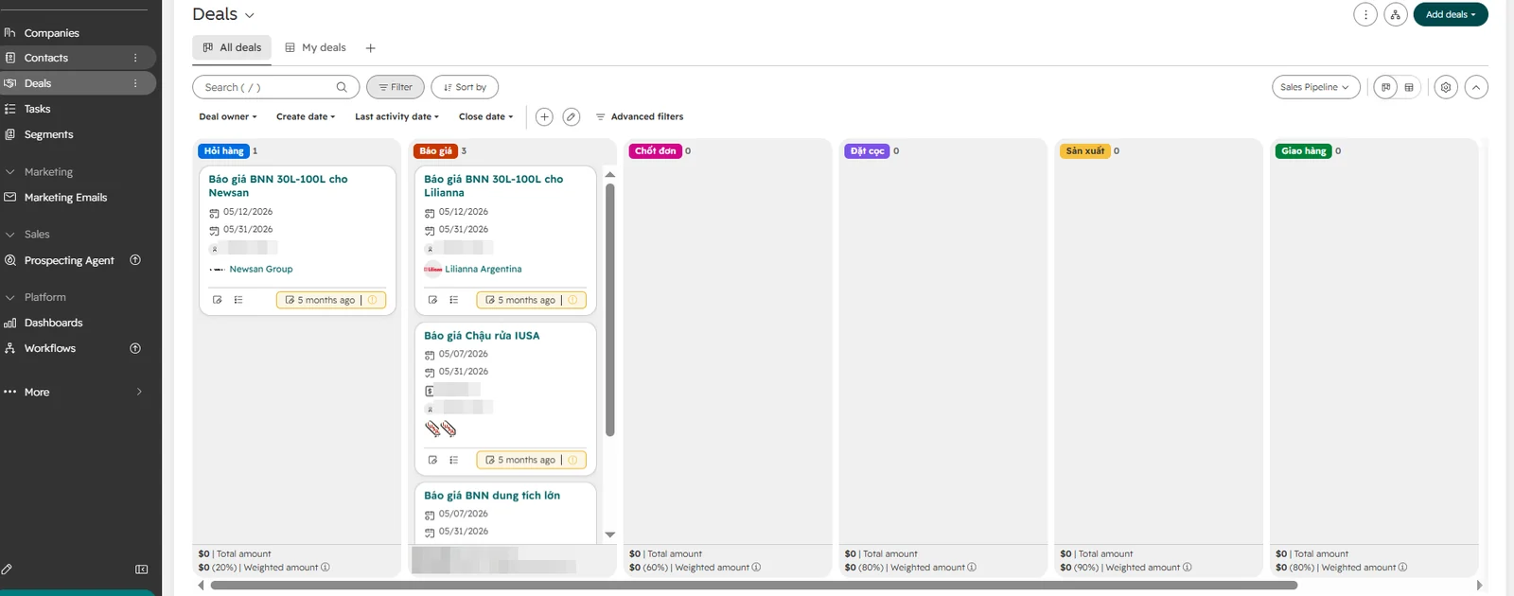Viewport: 1514px width, 596px height.
Task: Click the plus icon to add a quick filter
Action: pos(544,116)
